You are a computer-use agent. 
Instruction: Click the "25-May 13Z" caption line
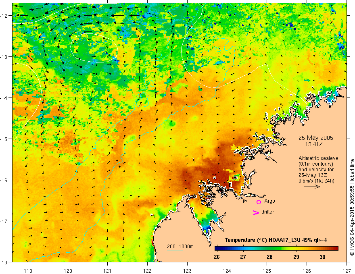tap(312, 175)
